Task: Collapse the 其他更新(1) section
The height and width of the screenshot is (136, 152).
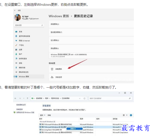Action: 91,48
